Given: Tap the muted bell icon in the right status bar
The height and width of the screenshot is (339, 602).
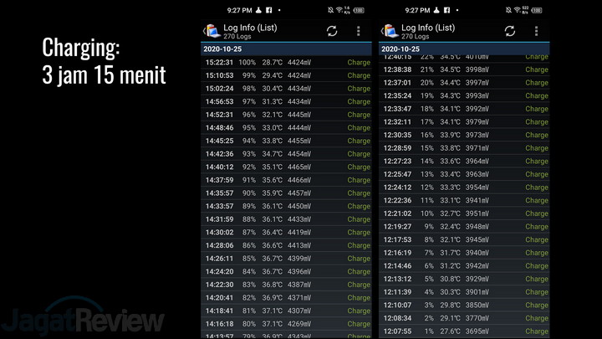Looking at the screenshot, I should [x=508, y=10].
